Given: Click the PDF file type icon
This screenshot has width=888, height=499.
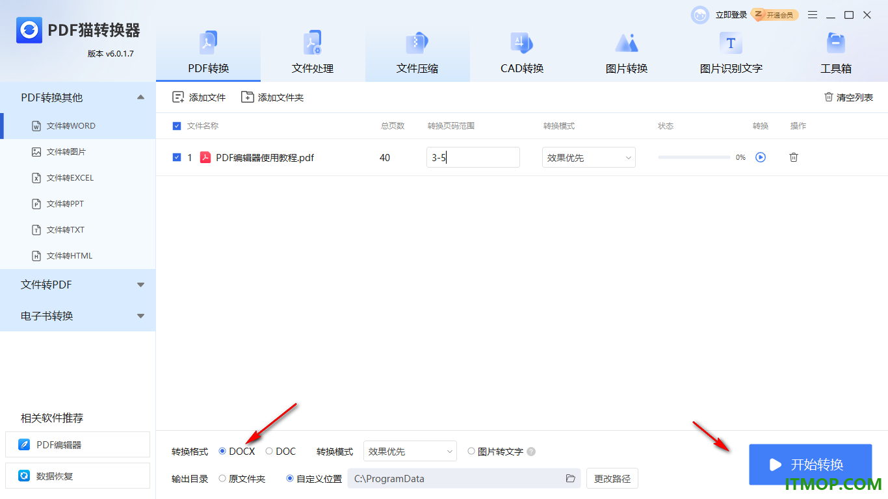Looking at the screenshot, I should (205, 157).
